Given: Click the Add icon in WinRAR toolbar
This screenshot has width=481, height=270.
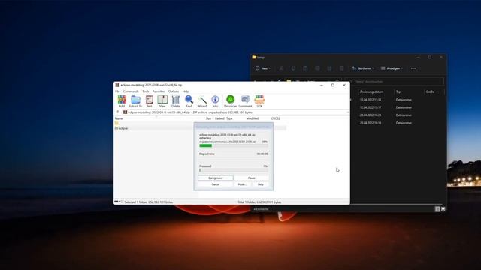Looking at the screenshot, I should tap(122, 101).
